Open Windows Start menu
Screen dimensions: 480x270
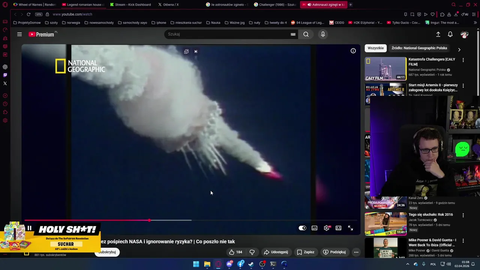coord(196,264)
